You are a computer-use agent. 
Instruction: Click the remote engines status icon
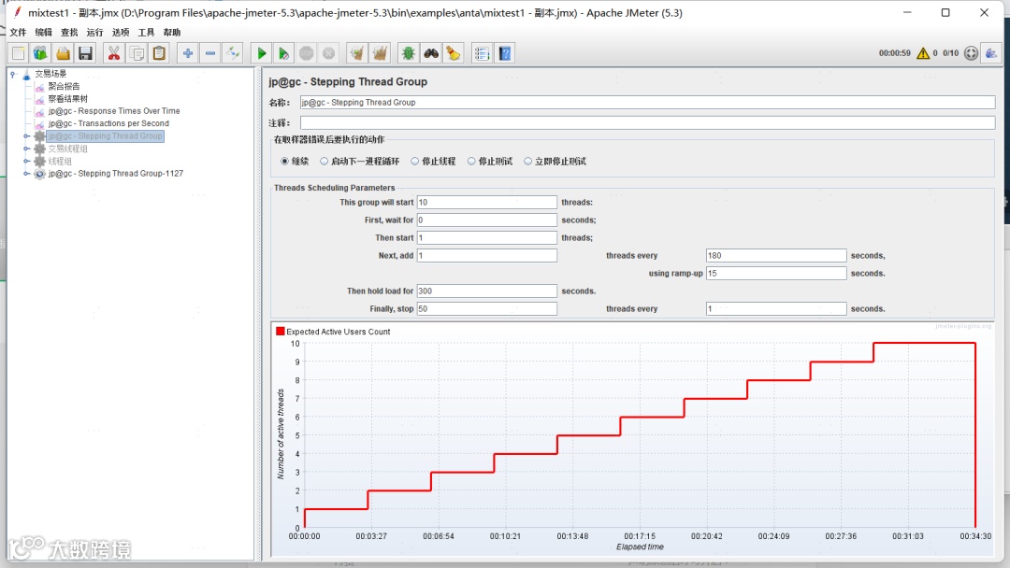click(971, 53)
